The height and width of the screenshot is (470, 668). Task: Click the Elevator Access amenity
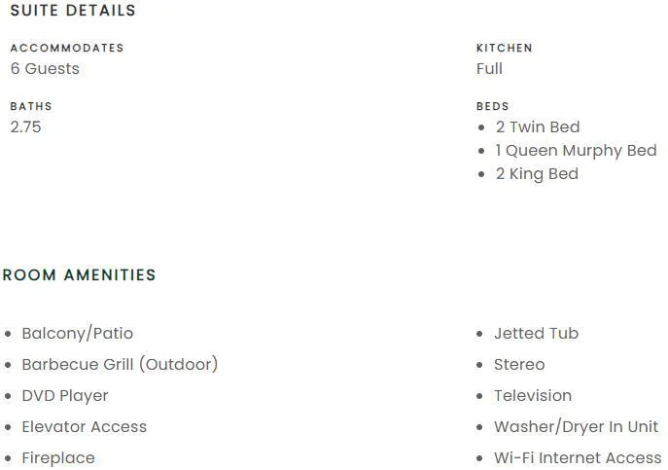(x=85, y=427)
